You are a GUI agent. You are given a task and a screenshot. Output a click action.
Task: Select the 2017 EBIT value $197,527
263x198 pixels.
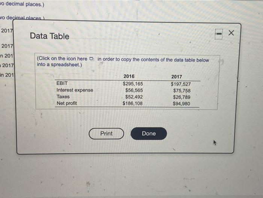click(x=181, y=84)
